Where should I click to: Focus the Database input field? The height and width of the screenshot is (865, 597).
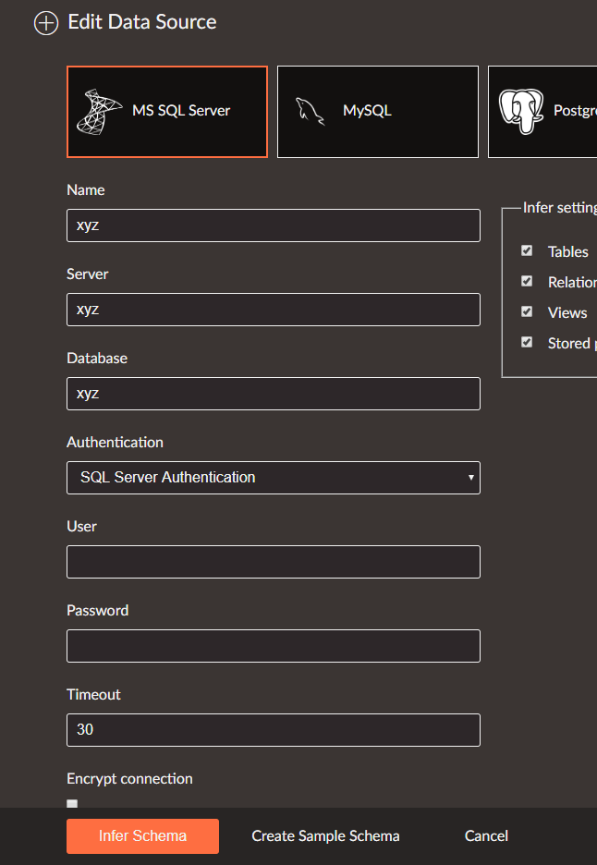[x=274, y=394]
